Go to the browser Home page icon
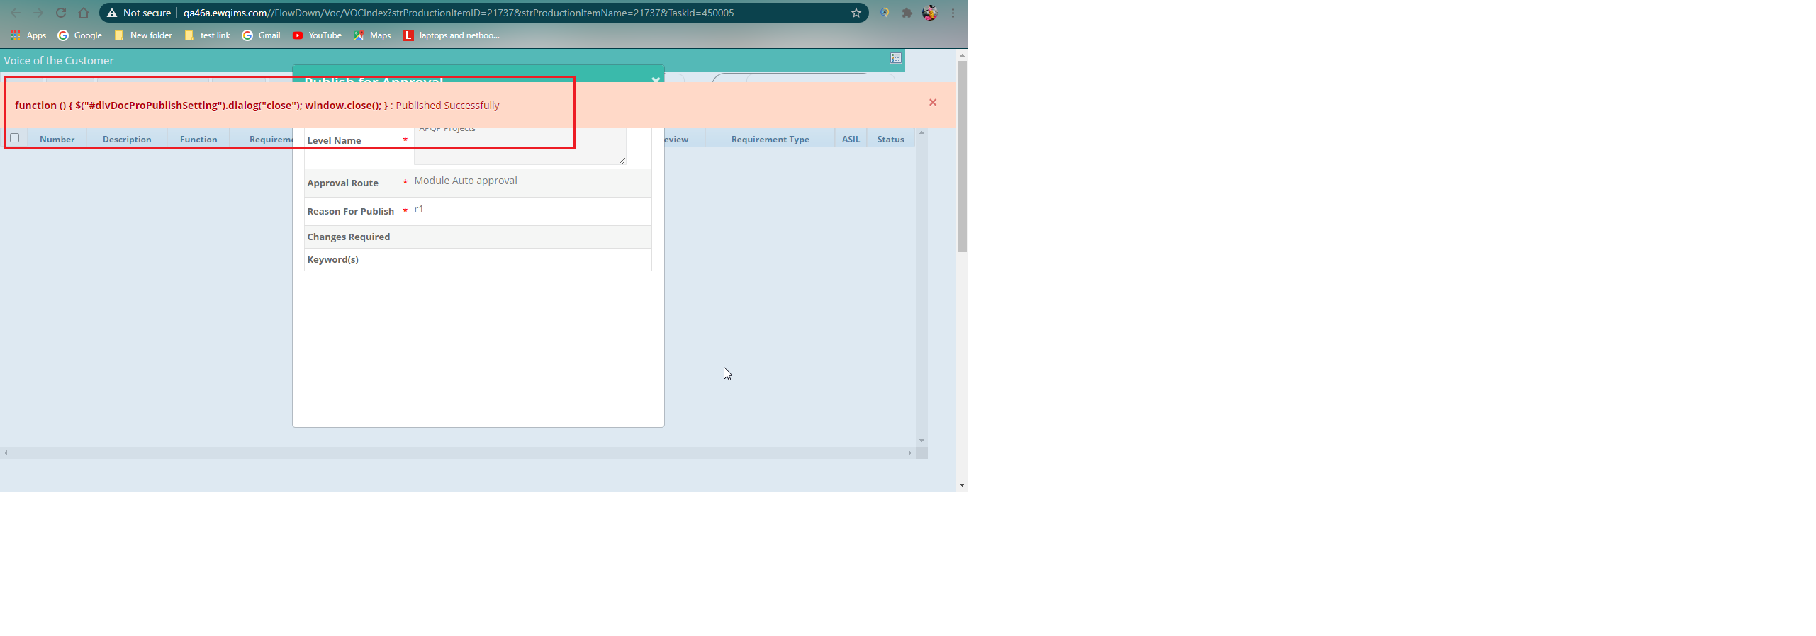This screenshot has height=636, width=1816. tap(84, 13)
